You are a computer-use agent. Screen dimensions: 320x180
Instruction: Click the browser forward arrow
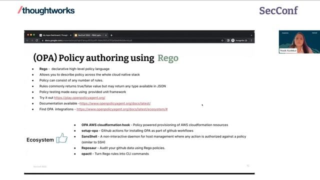pyautogui.click(x=32, y=40)
